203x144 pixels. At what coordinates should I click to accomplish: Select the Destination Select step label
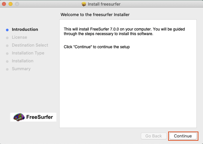tap(30, 45)
